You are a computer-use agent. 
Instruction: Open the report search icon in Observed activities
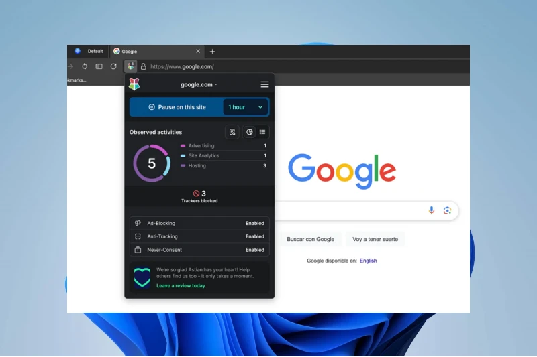pyautogui.click(x=232, y=132)
